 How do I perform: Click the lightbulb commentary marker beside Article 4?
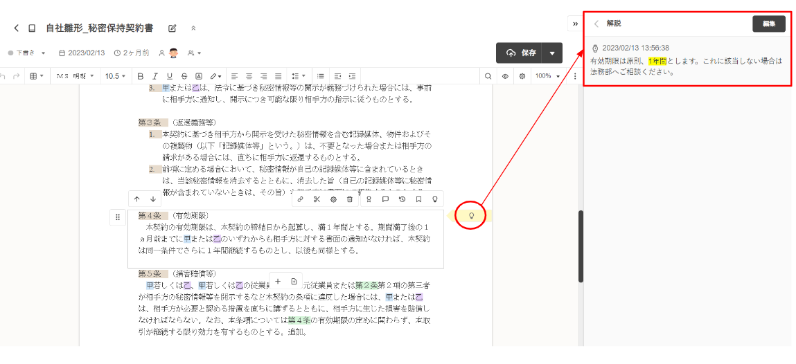[472, 216]
